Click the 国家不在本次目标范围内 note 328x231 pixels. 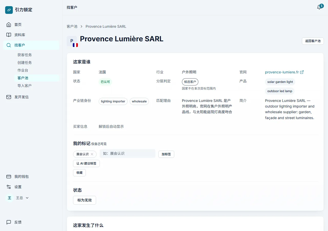pyautogui.click(x=199, y=88)
